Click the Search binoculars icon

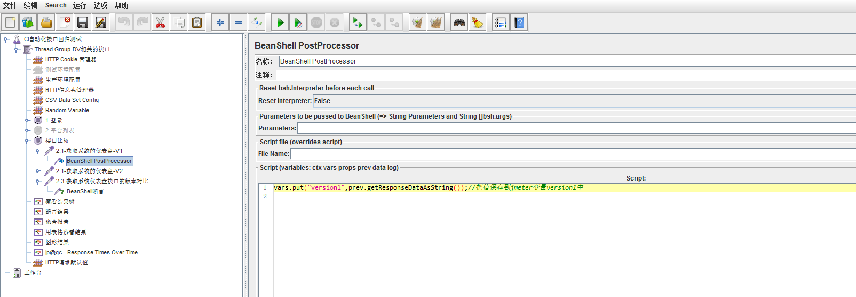(x=459, y=22)
